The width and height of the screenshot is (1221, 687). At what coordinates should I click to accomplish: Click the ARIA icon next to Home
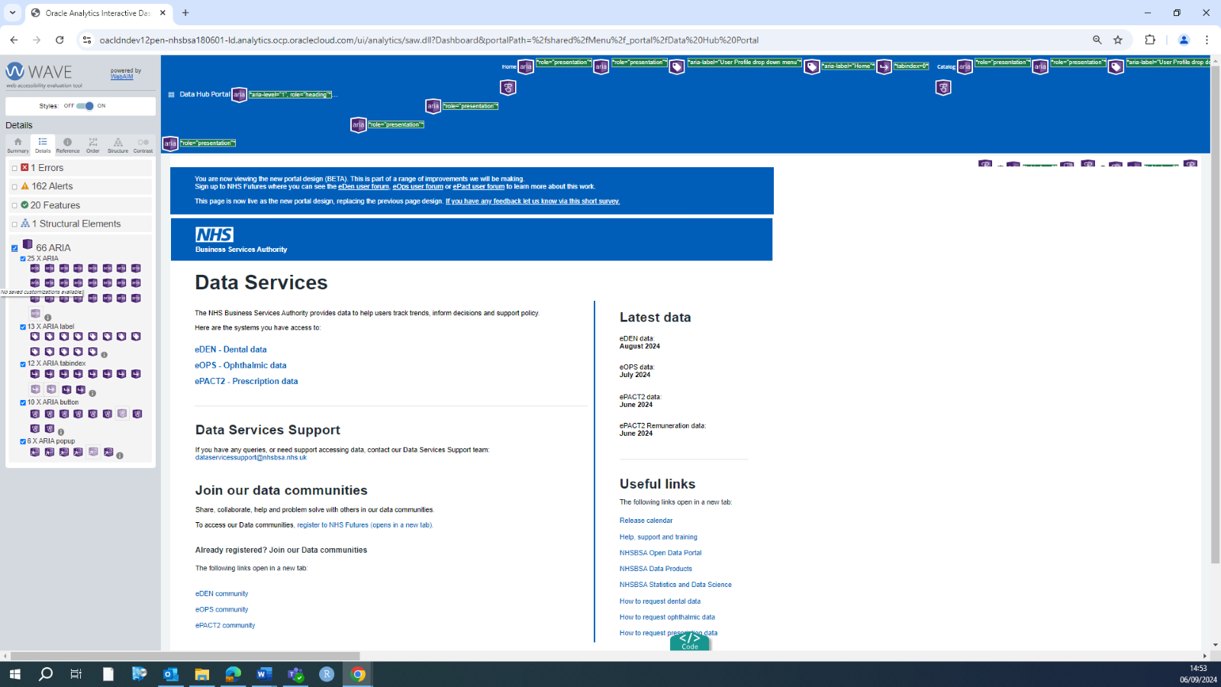click(526, 67)
